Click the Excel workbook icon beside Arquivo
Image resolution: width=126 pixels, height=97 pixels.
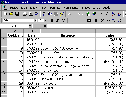click(x=5, y=8)
